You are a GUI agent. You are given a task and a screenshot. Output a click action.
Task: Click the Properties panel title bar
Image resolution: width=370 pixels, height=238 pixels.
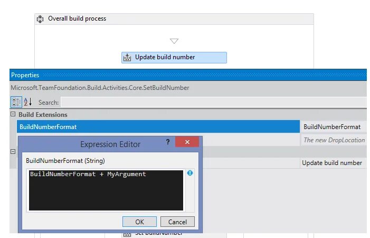188,75
